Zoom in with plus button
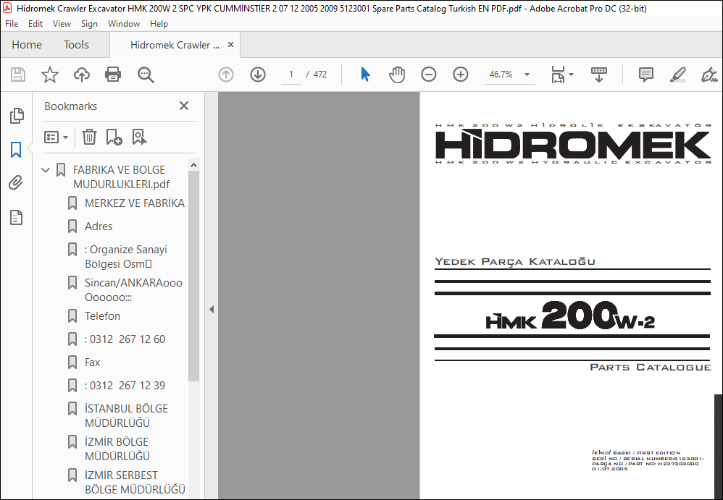 pyautogui.click(x=460, y=75)
